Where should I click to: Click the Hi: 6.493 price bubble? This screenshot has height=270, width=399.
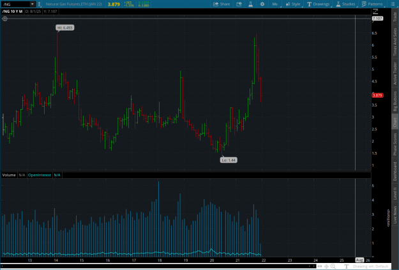[x=65, y=27]
